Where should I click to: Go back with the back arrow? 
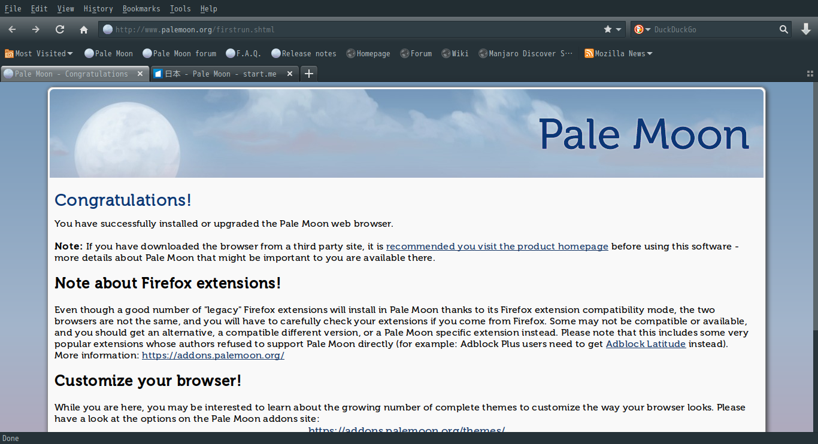[12, 29]
